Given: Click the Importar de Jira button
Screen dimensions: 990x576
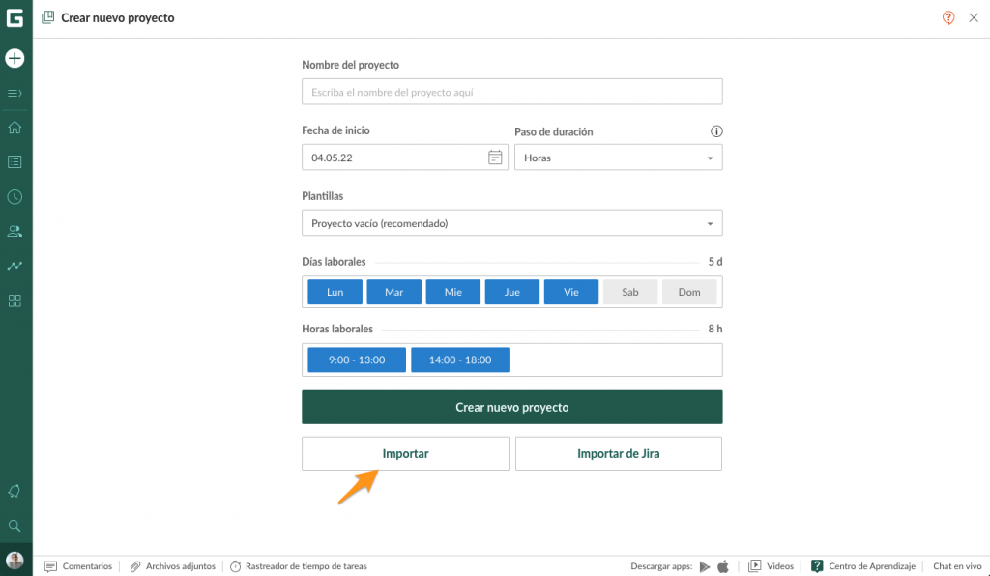Looking at the screenshot, I should (x=618, y=453).
